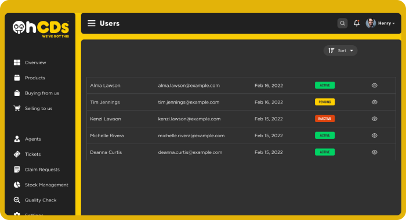This screenshot has height=220, width=406.
Task: Select the name Alma Lawson
Action: (105, 86)
